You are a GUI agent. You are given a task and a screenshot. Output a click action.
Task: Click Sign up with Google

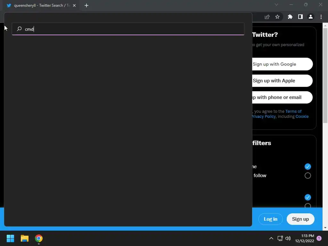click(283, 64)
